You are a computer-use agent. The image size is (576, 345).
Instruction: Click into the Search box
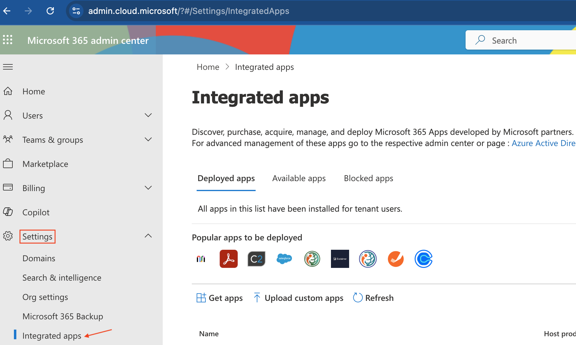tap(521, 40)
